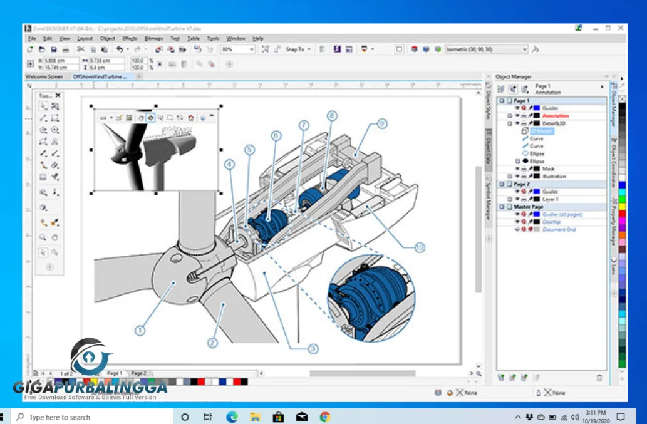647x424 pixels.
Task: Click the Import icon in the toolbar
Action: [x=159, y=49]
